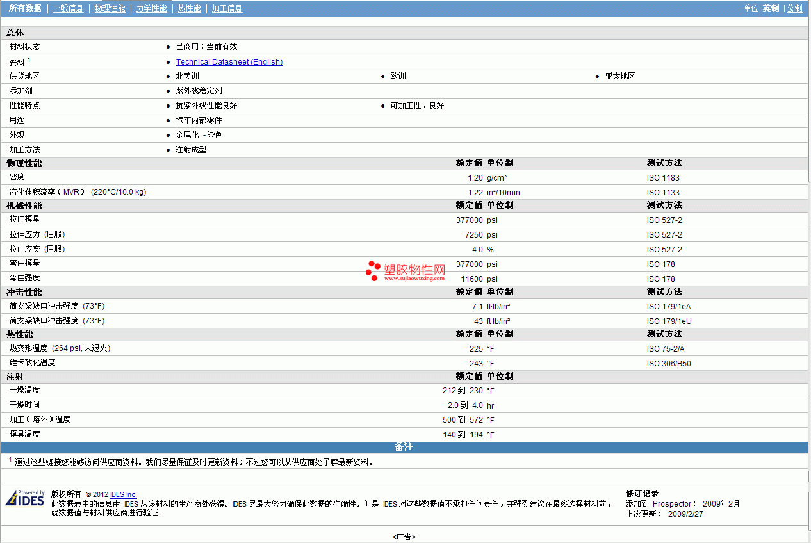This screenshot has height=543, width=811.
Task: Click the 弯曲强度 value 11600
Action: point(471,279)
